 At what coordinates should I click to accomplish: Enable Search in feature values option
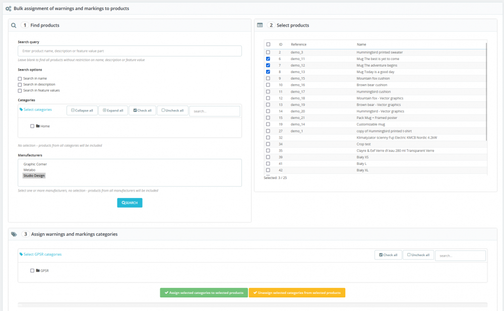[20, 91]
